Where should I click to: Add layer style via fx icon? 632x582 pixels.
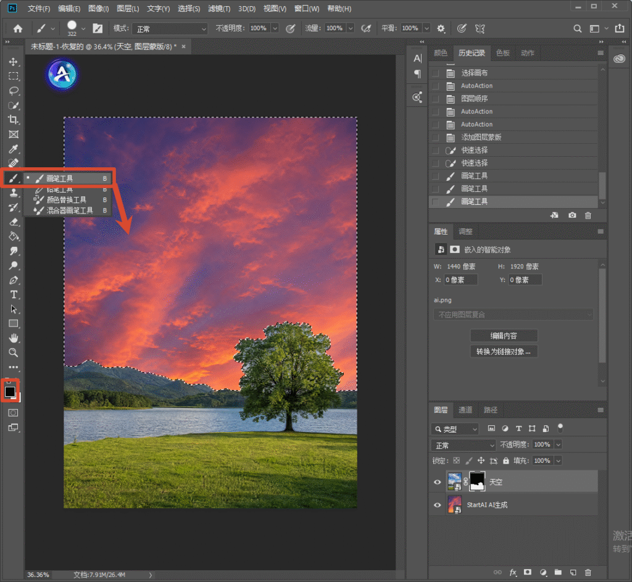click(513, 572)
